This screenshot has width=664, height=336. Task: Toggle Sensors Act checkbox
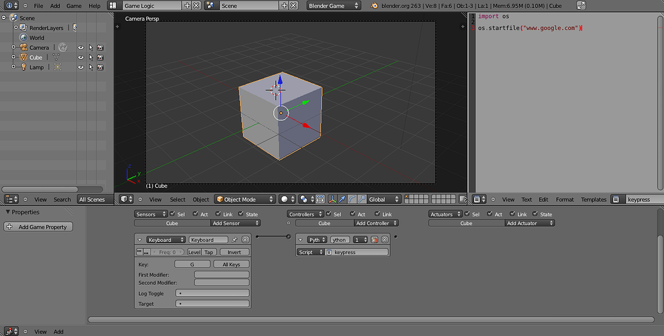(195, 214)
